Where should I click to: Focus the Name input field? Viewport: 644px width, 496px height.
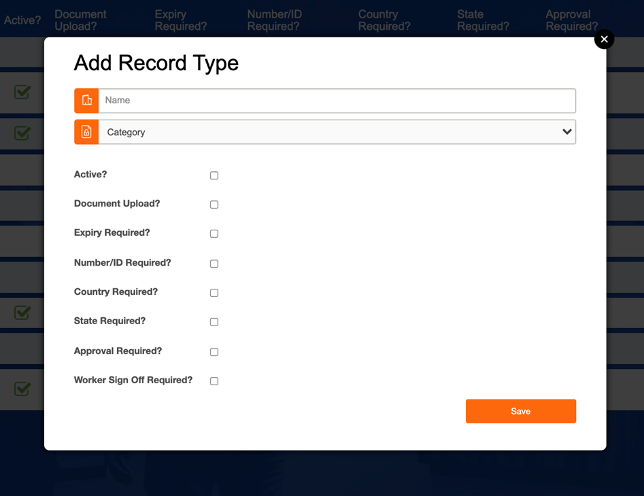click(x=337, y=101)
